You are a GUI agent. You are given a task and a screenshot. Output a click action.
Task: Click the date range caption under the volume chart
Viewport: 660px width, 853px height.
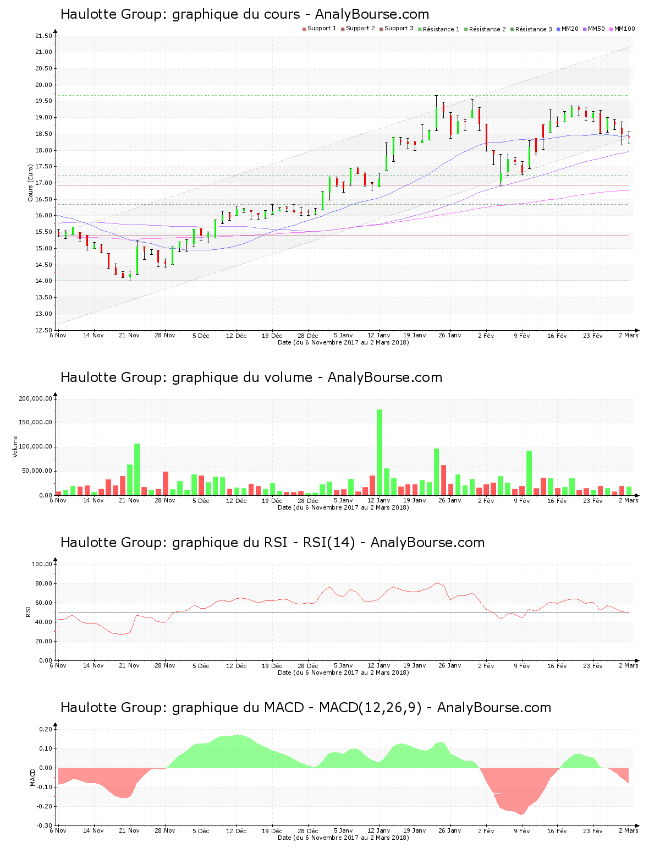(x=343, y=507)
